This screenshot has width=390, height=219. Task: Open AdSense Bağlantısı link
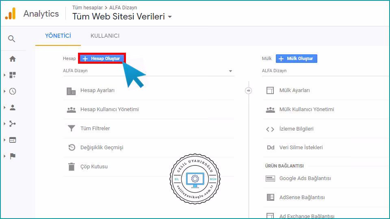(302, 198)
